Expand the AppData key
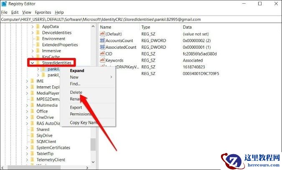 click(32, 27)
